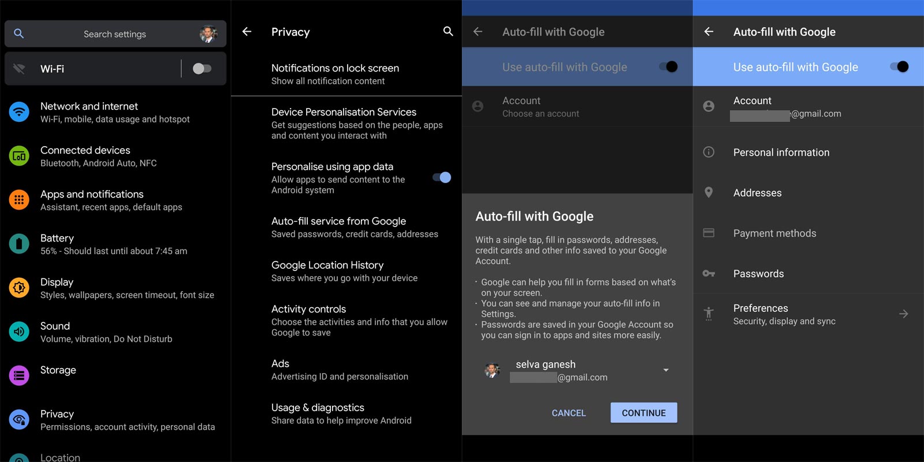924x462 pixels.
Task: Click 'Volume, vibration, Do Not Disturb' subtitle
Action: point(106,339)
